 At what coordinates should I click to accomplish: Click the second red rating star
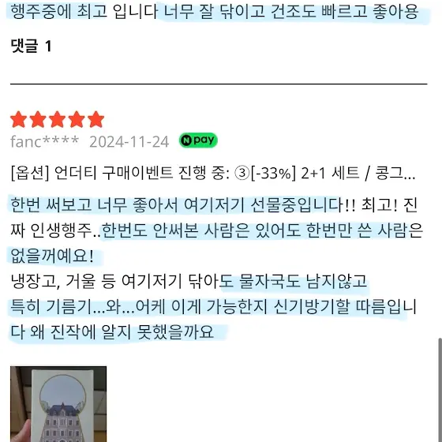(x=38, y=119)
